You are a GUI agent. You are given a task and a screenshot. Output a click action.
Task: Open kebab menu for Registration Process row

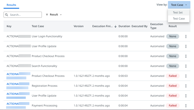click(186, 86)
